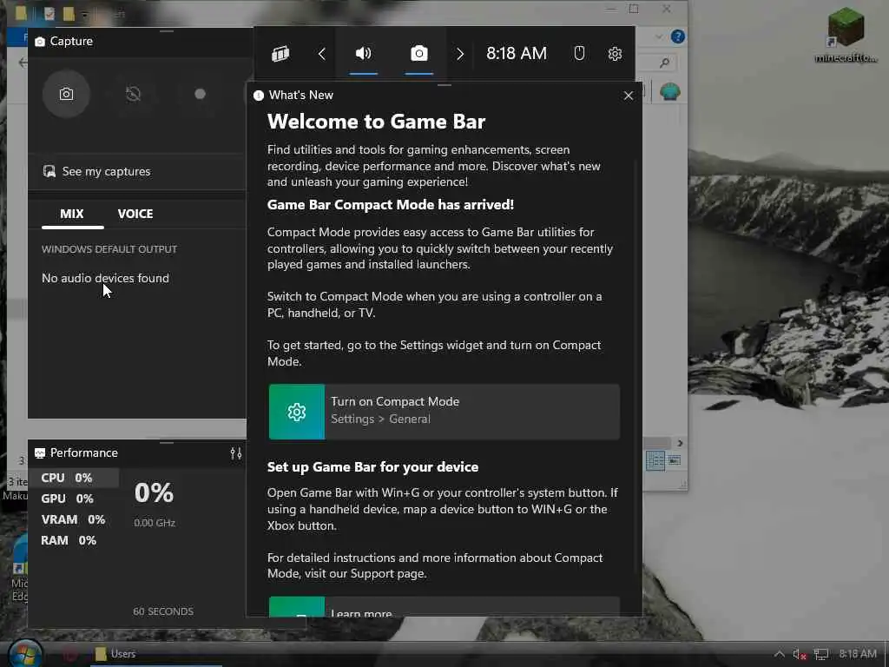Toggle the Audio widget speaker icon
This screenshot has height=667, width=889.
pos(364,53)
